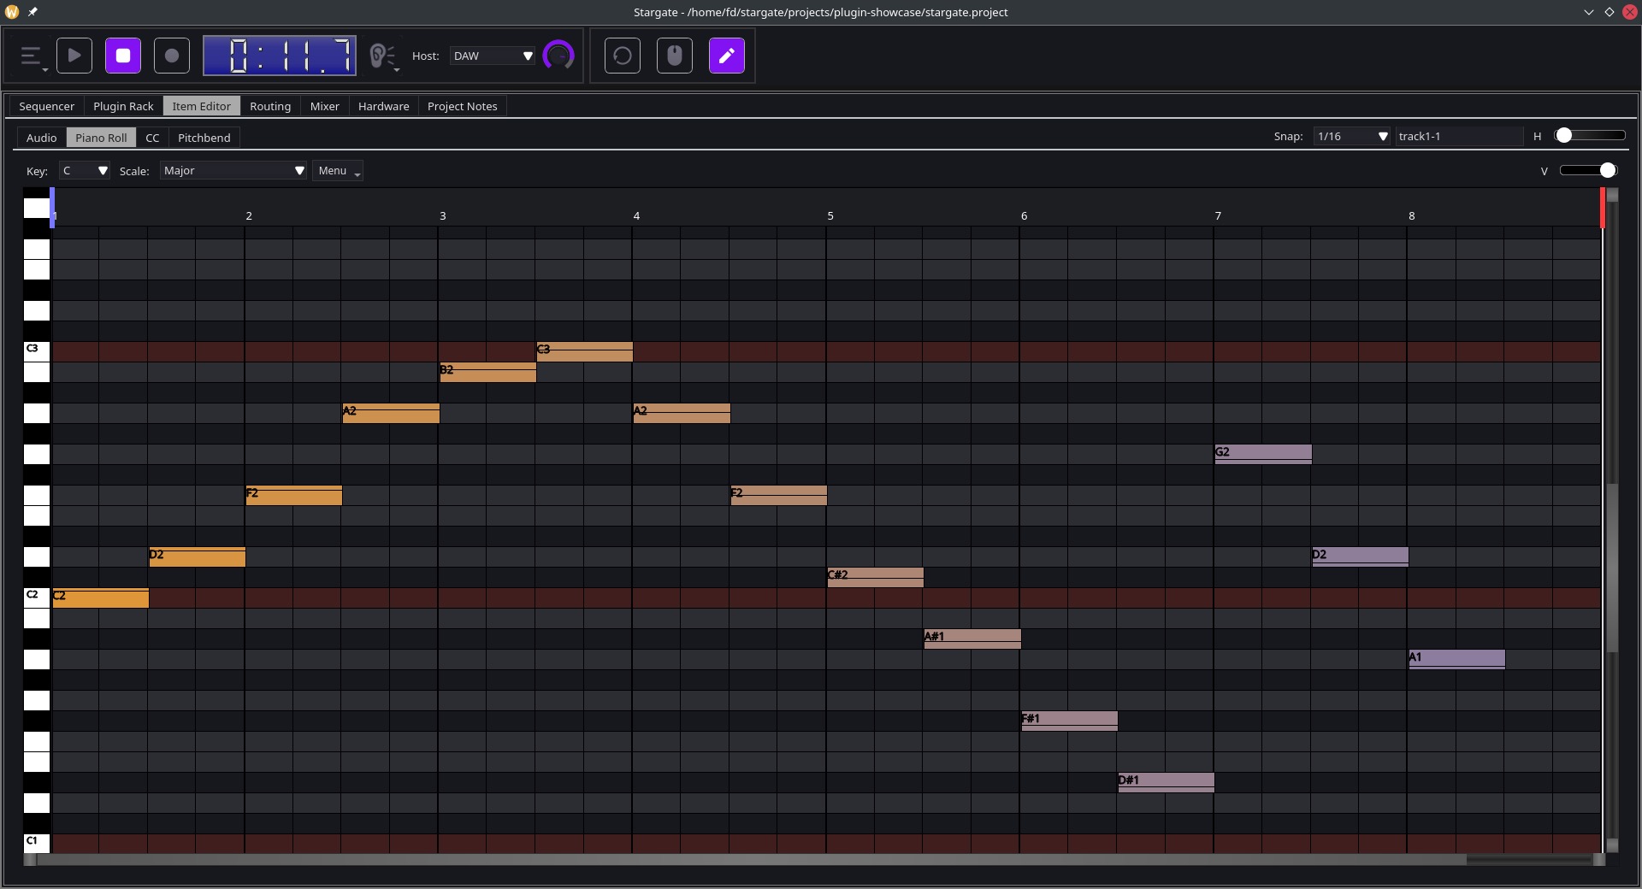Select the C3 note in bar 3
The image size is (1642, 889).
coord(585,351)
